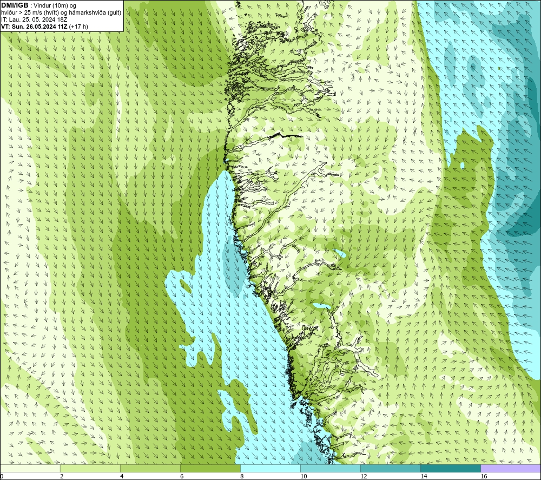Viewport: 541px width, 480px height.
Task: Click the "VT: Sun. 26.05.2024 11Z (+17 h)" line
Action: pos(44,27)
